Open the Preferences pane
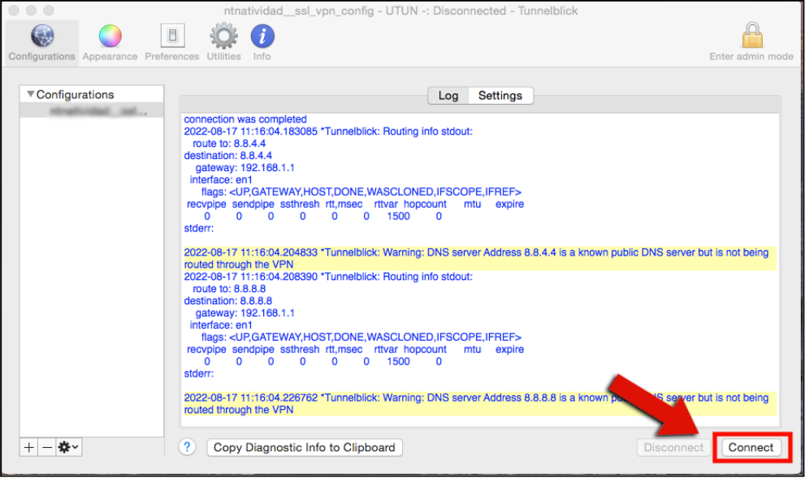 click(172, 43)
